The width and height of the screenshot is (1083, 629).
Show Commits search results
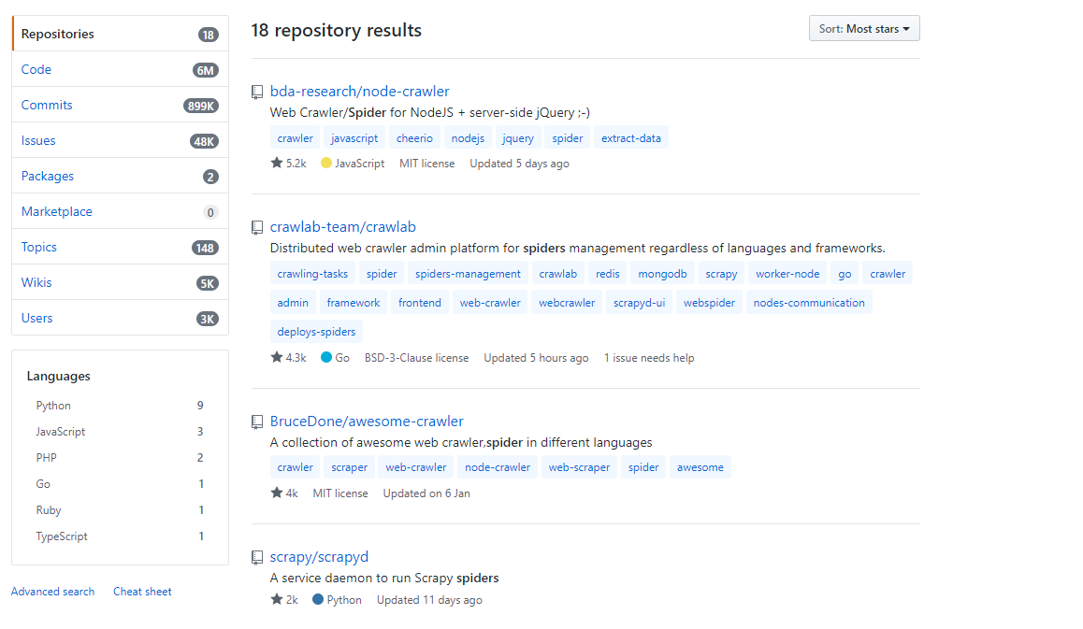click(47, 105)
